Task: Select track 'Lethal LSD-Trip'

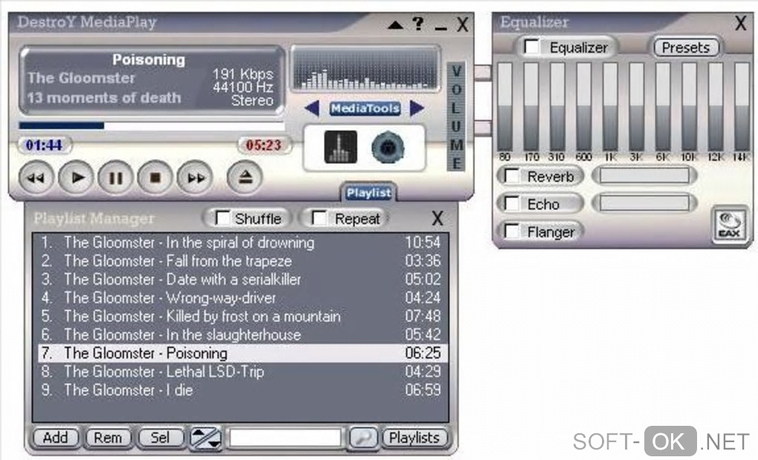Action: [x=242, y=372]
